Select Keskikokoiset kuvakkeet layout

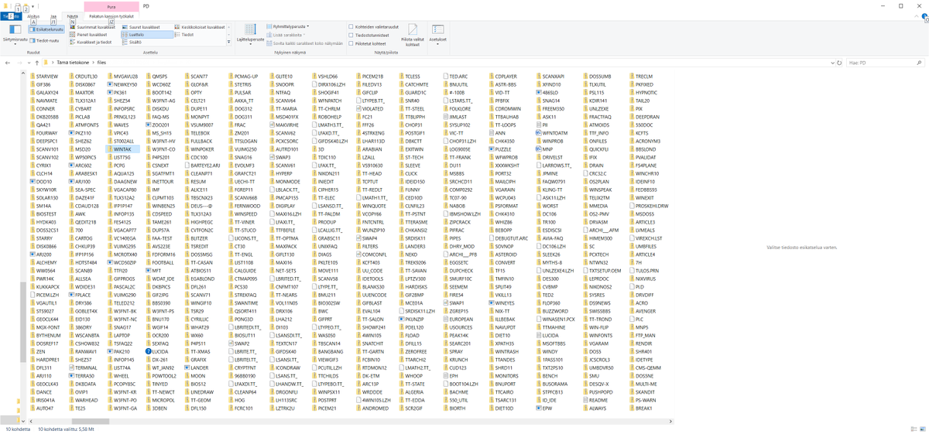[201, 27]
